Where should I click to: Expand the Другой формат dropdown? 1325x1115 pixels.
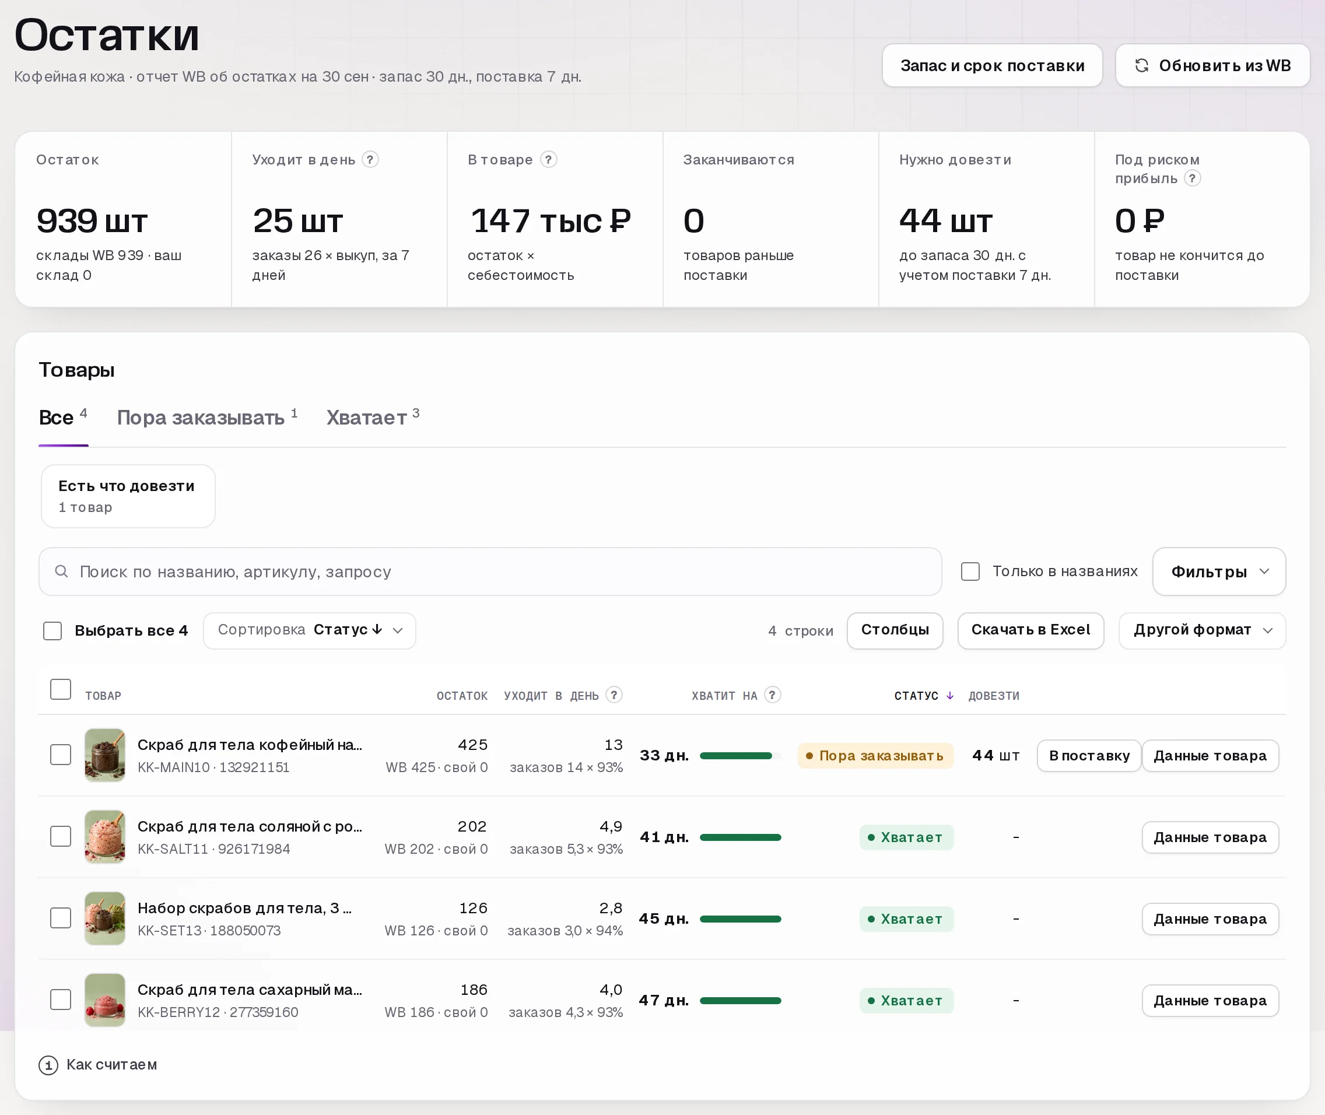(1202, 630)
